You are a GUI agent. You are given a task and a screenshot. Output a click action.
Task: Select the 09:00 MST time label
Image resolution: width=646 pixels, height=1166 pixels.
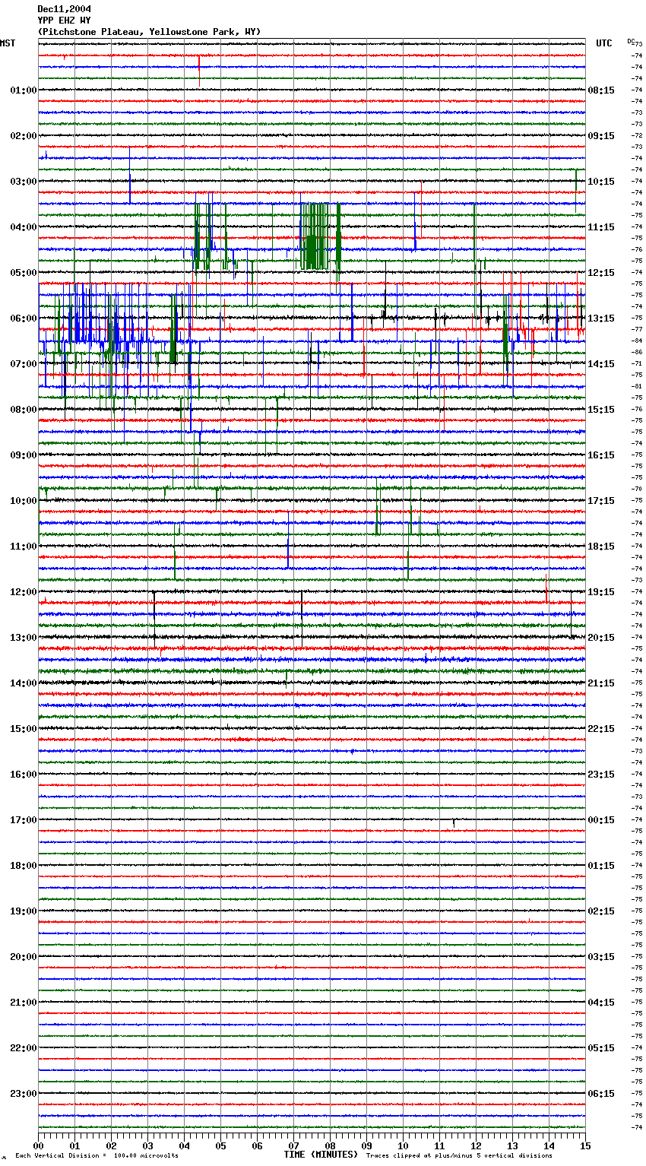click(x=24, y=455)
